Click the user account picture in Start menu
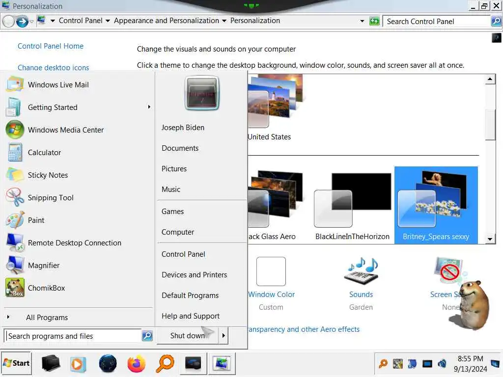The width and height of the screenshot is (503, 377). tap(202, 93)
